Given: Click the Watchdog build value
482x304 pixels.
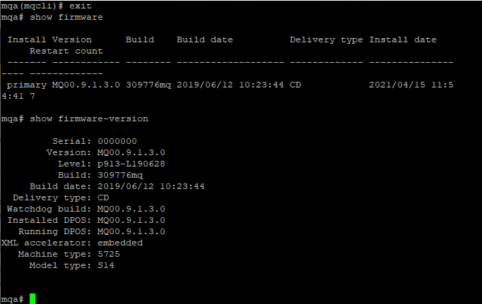Looking at the screenshot, I should [131, 209].
